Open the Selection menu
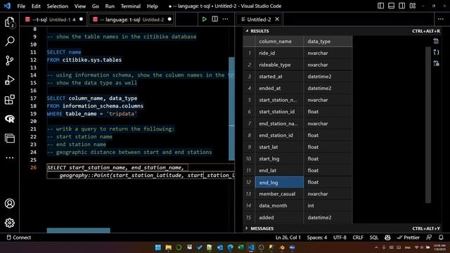Screen dimensions: 450x253 click(58, 6)
